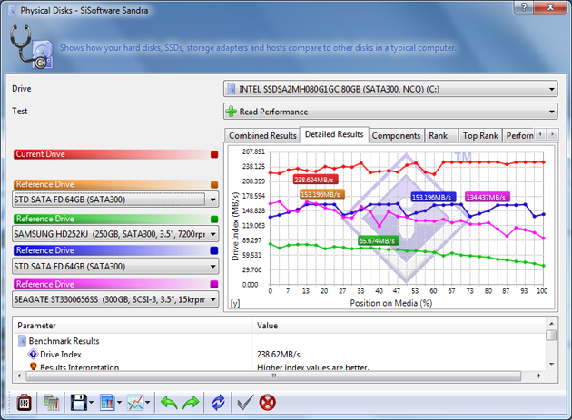Click the results list vertical scrollbar down arrow
The image size is (572, 420).
tap(552, 364)
